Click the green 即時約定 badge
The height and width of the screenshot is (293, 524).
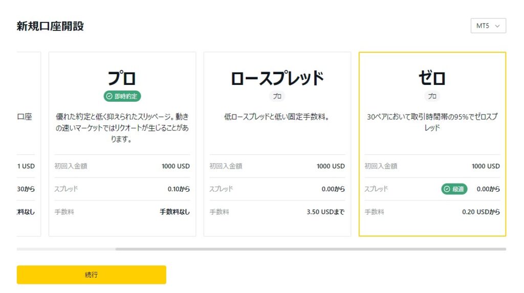tap(122, 96)
